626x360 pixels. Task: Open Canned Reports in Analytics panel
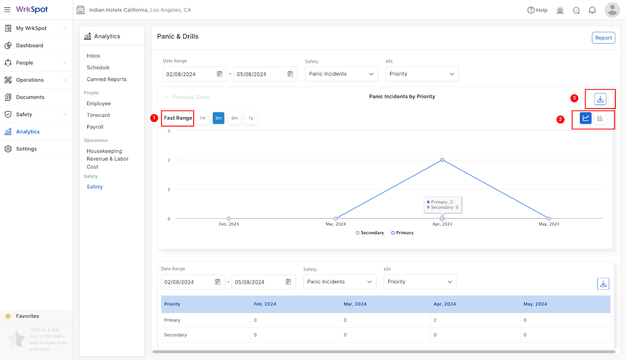pos(107,79)
